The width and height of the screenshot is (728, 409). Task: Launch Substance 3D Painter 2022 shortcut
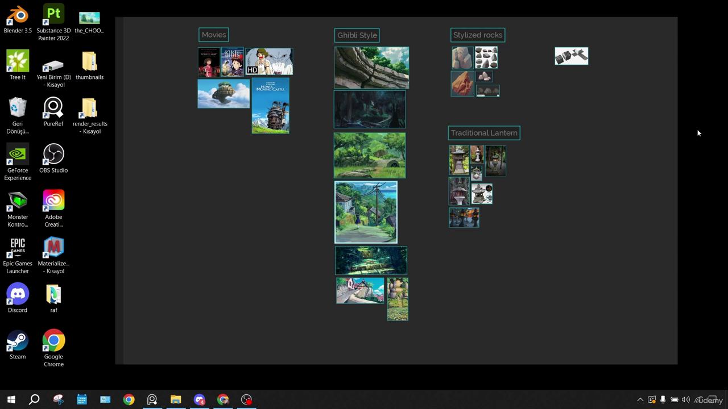pos(53,23)
